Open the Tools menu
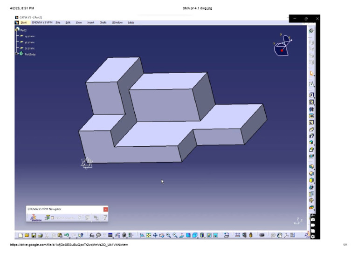The height and width of the screenshot is (253, 358). coord(103,22)
